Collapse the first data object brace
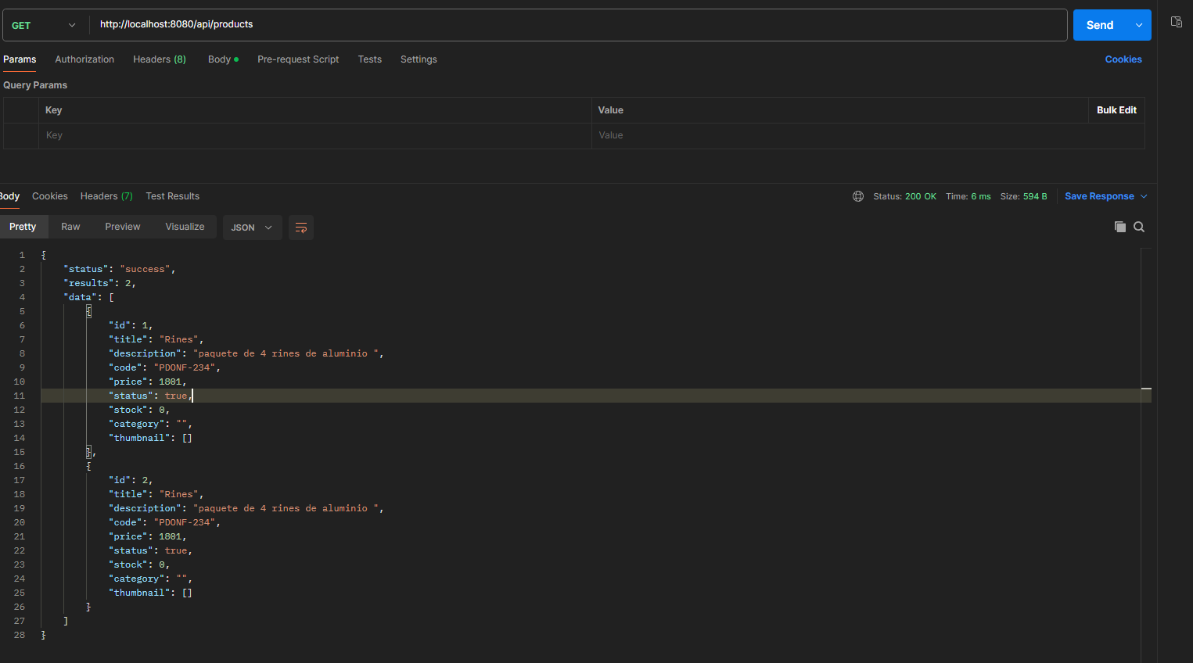 pyautogui.click(x=88, y=311)
